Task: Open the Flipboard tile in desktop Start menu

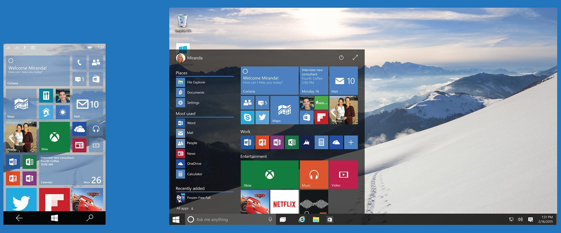Action: (x=321, y=117)
